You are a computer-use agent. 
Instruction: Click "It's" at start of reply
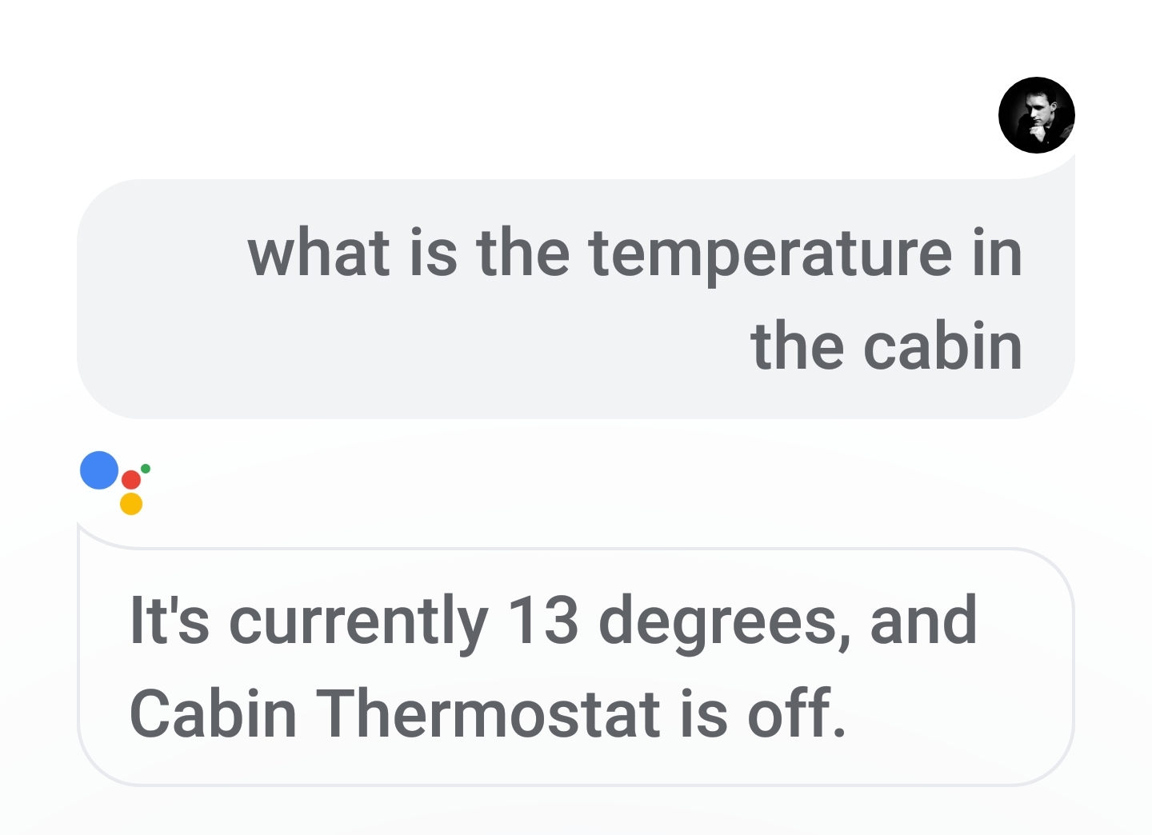(170, 620)
